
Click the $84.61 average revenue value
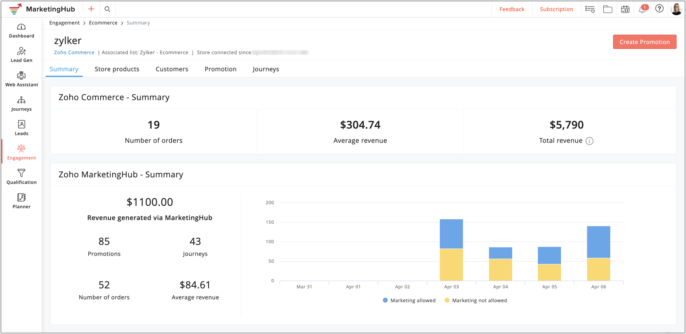(195, 285)
